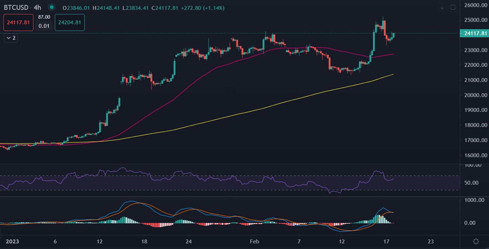Click the down-arrow pane button at top right

[x=442, y=7]
